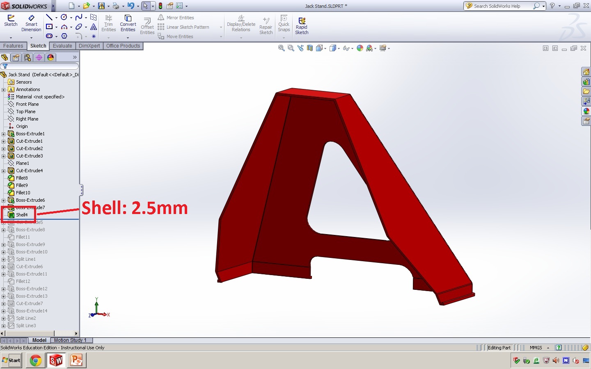Viewport: 591px width, 369px height.
Task: Select the Front Plane in tree
Action: point(27,104)
